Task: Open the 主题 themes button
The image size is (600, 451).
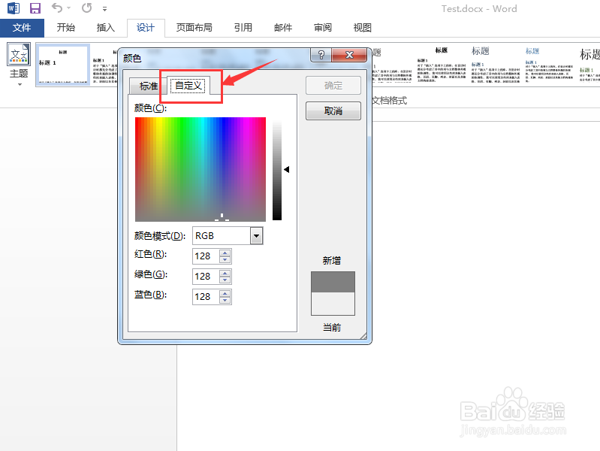Action: pyautogui.click(x=19, y=65)
